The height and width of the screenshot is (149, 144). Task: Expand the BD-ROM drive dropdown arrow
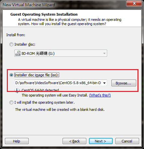pos(104,53)
